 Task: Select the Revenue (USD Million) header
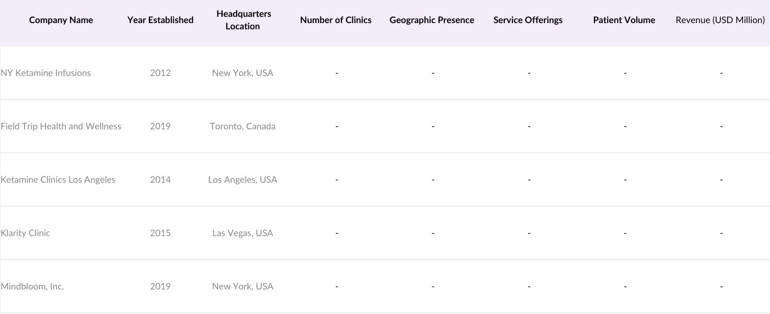[720, 20]
